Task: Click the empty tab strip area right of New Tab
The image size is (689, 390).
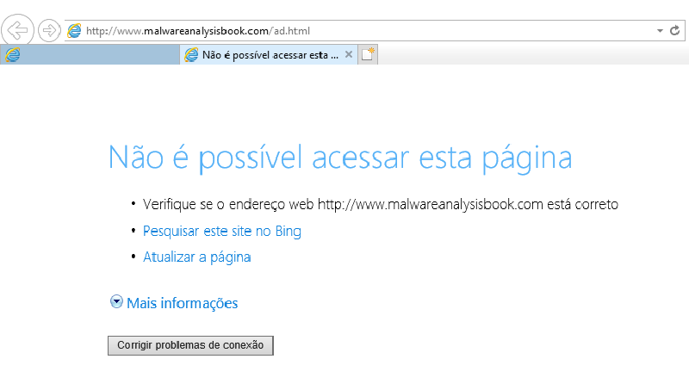Action: click(534, 55)
